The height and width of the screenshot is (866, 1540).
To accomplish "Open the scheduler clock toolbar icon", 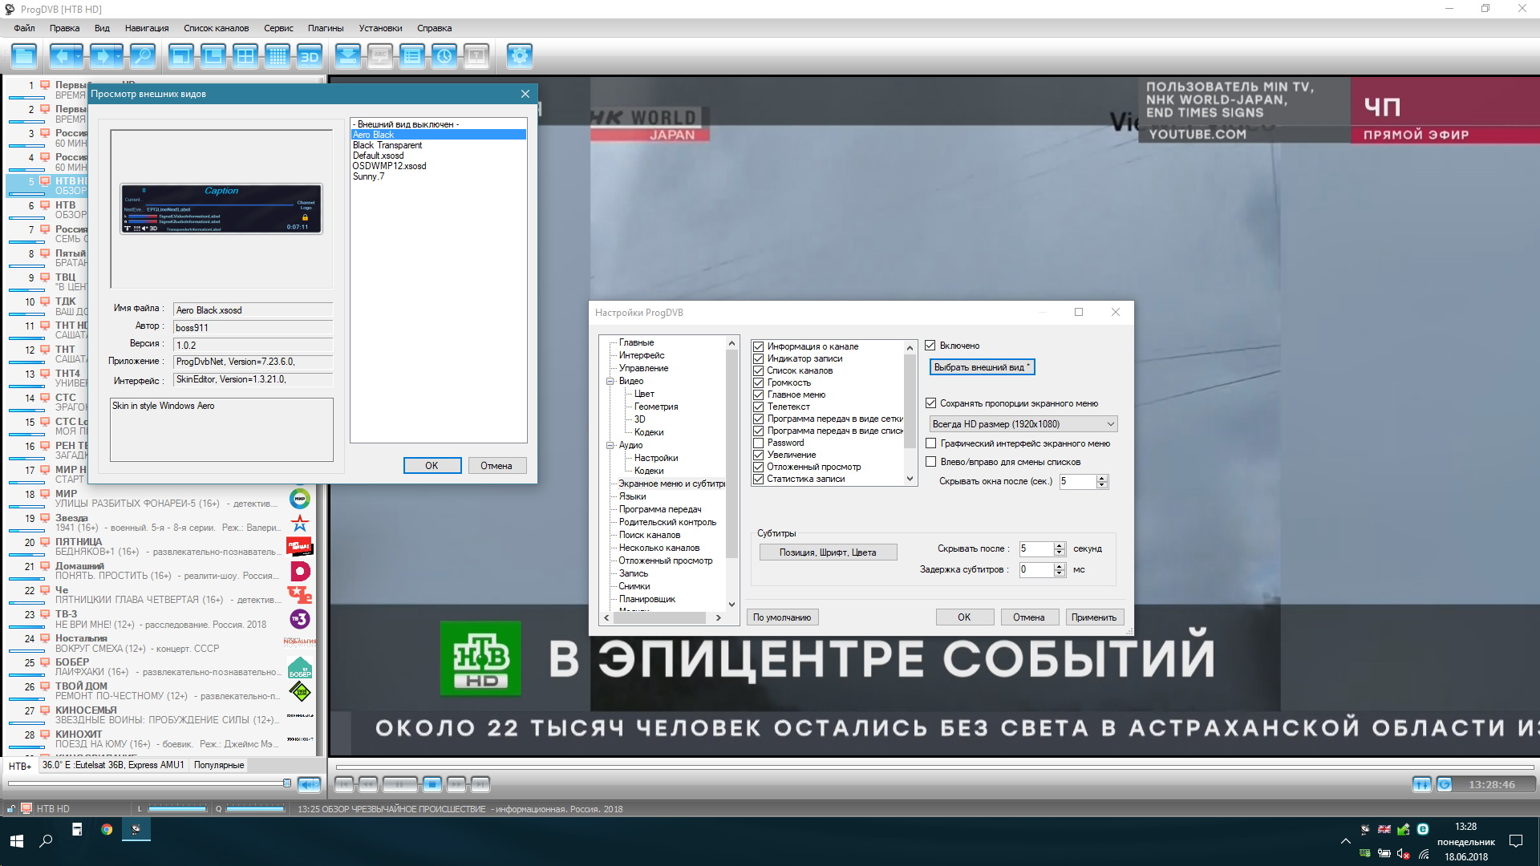I will pyautogui.click(x=444, y=56).
